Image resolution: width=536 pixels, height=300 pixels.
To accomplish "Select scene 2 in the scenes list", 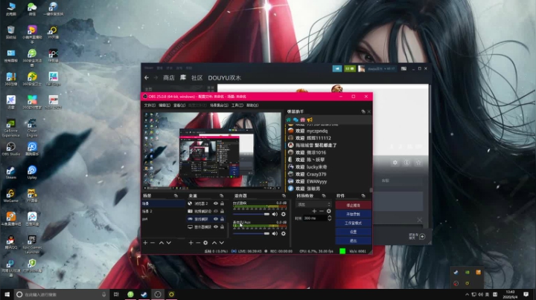I will point(163,212).
